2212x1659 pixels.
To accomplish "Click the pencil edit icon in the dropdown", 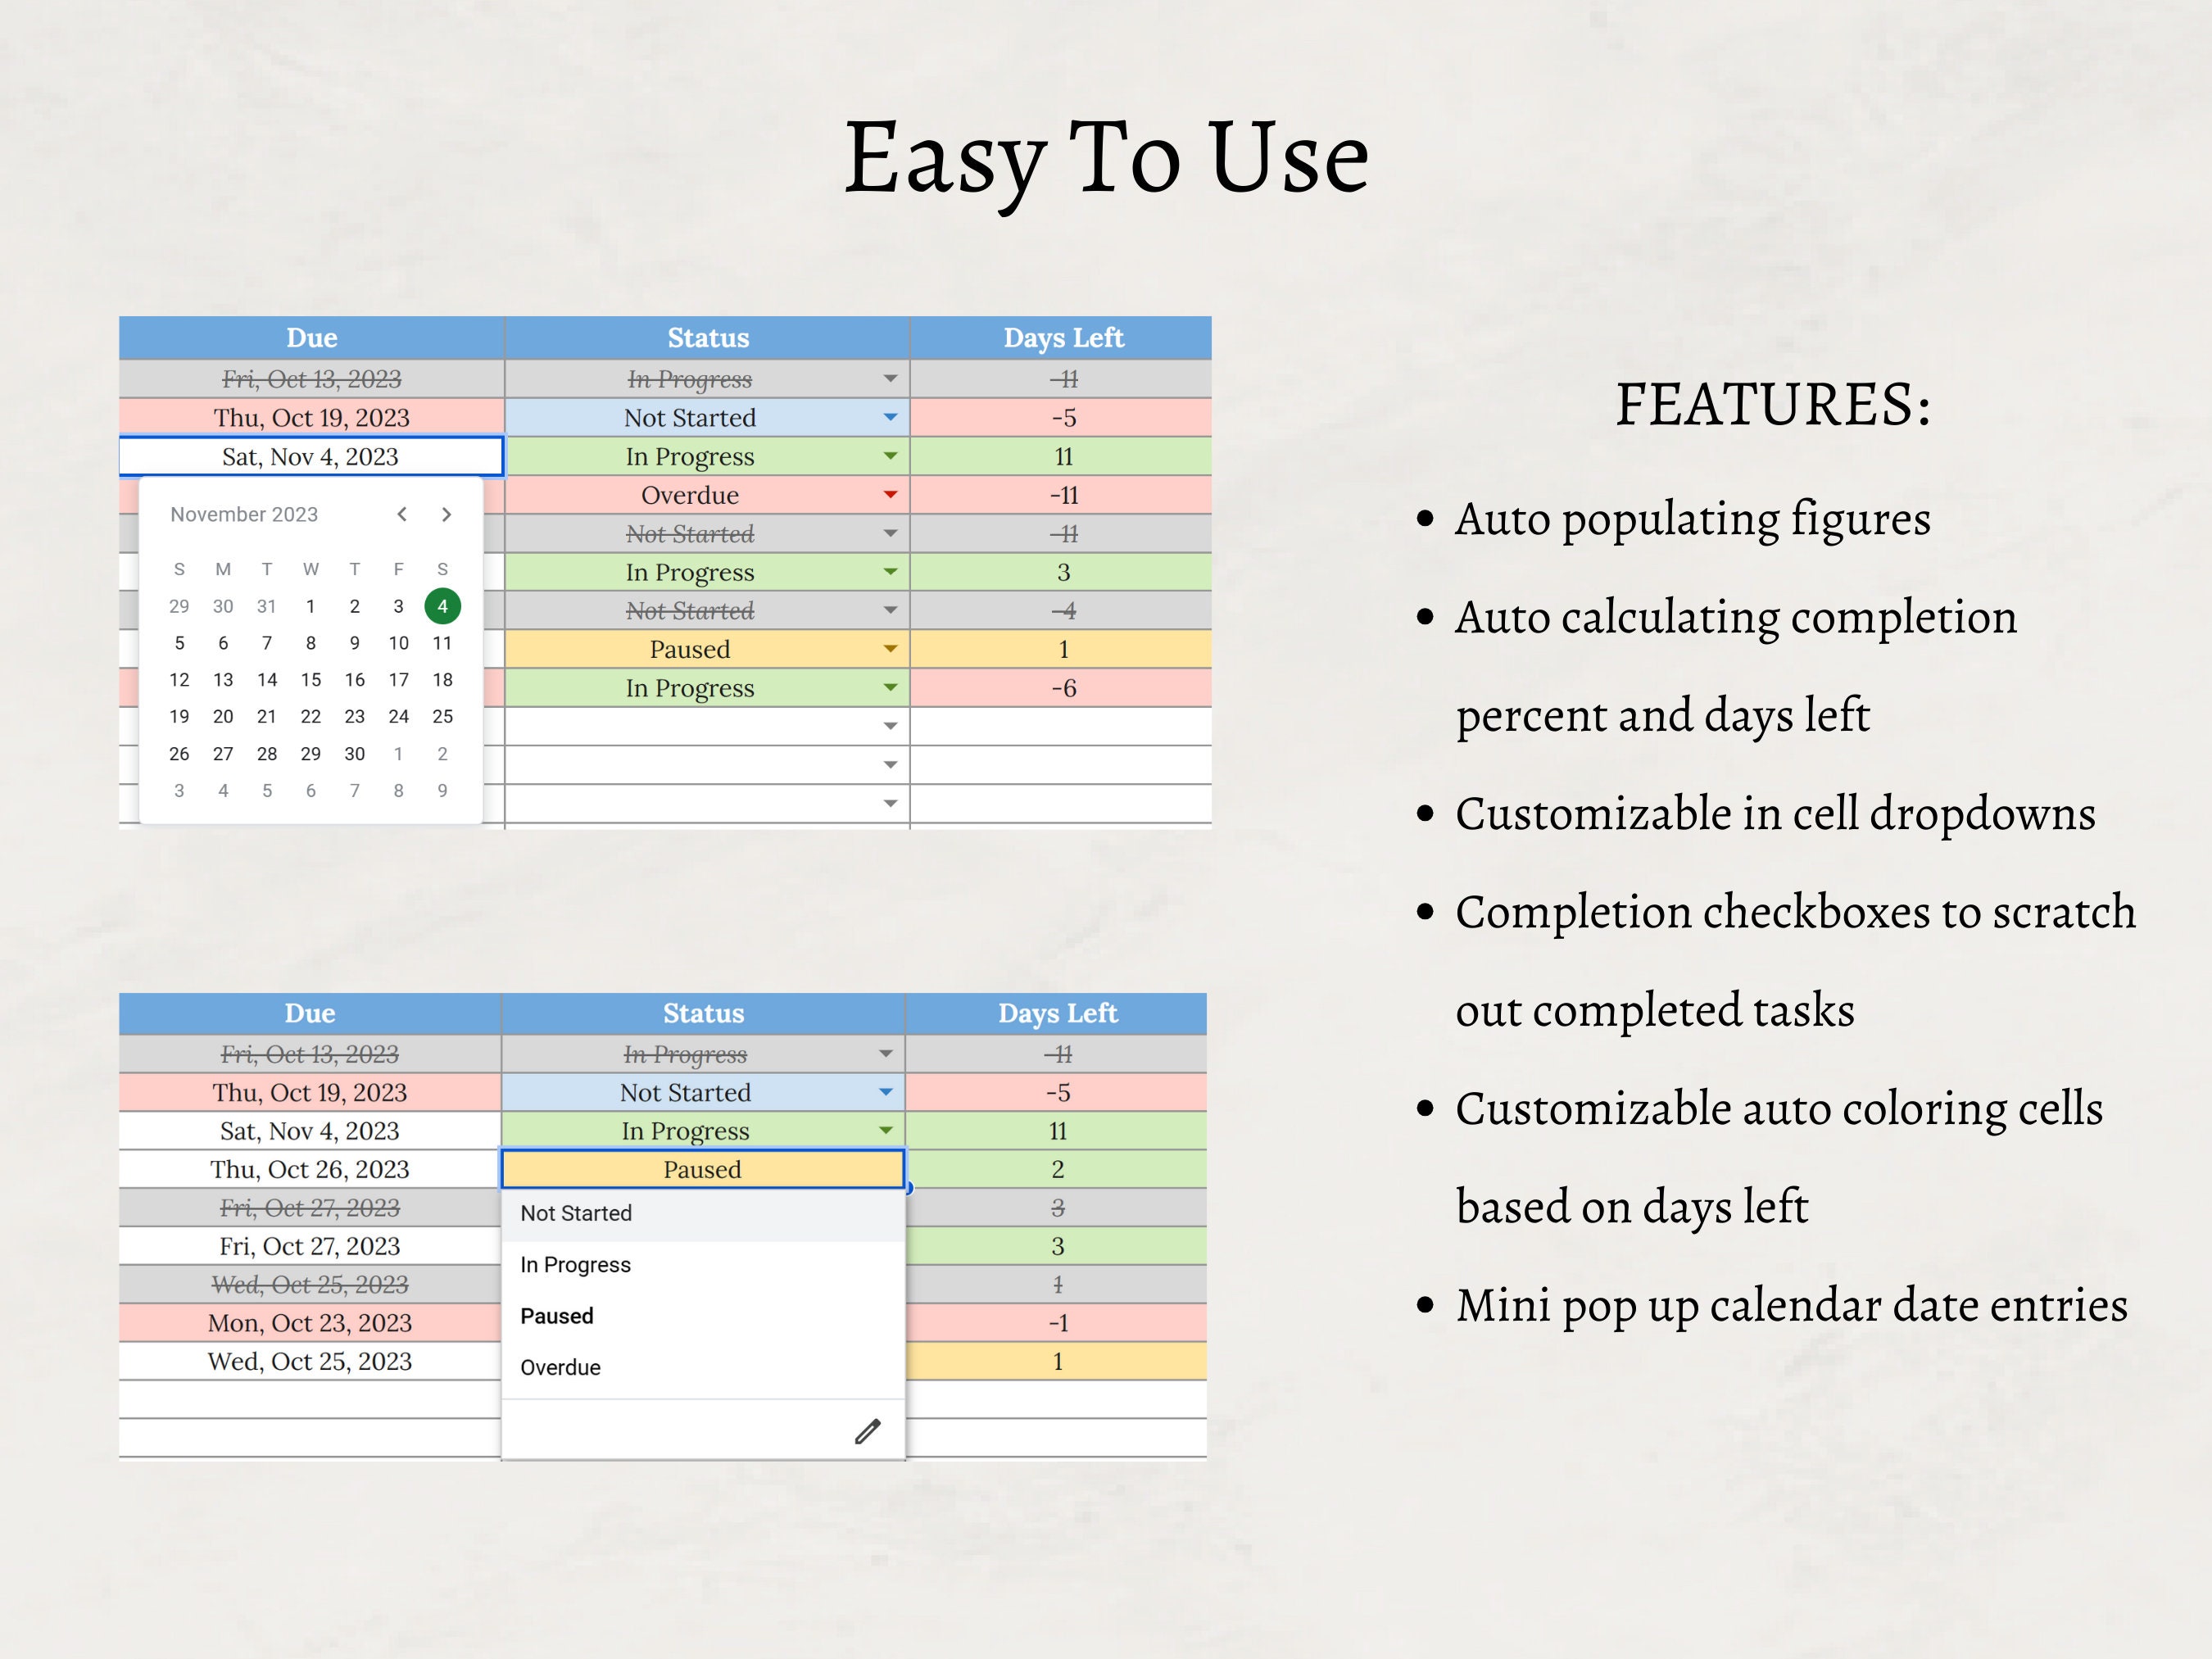I will [x=868, y=1430].
